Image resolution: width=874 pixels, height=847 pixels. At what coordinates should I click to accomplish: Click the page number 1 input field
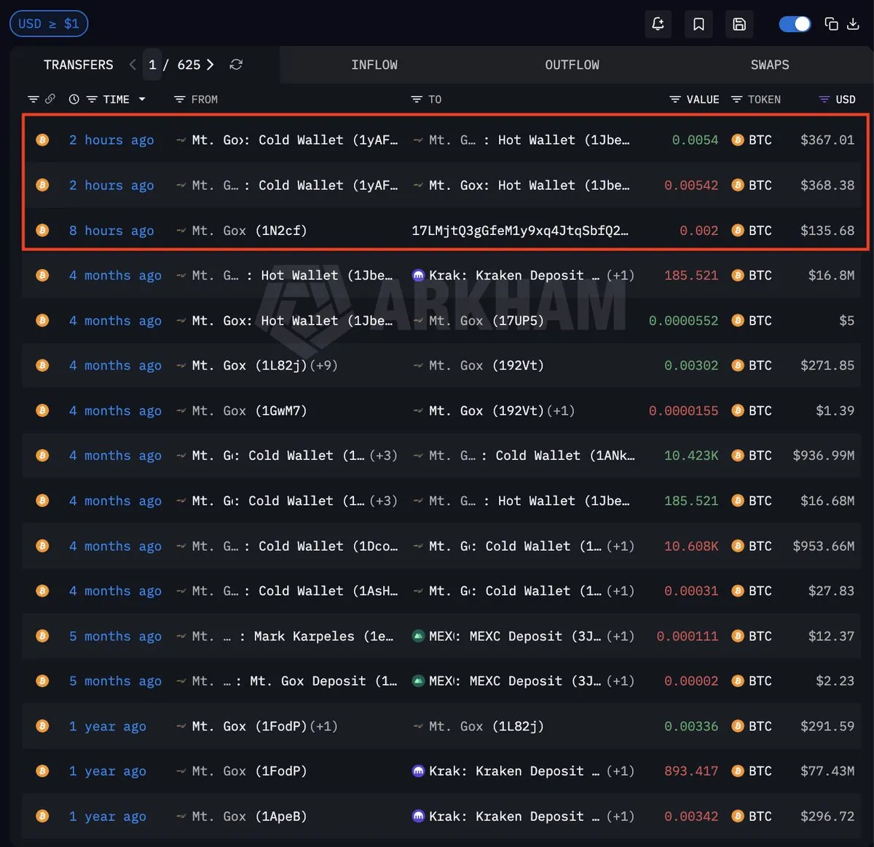pyautogui.click(x=152, y=65)
